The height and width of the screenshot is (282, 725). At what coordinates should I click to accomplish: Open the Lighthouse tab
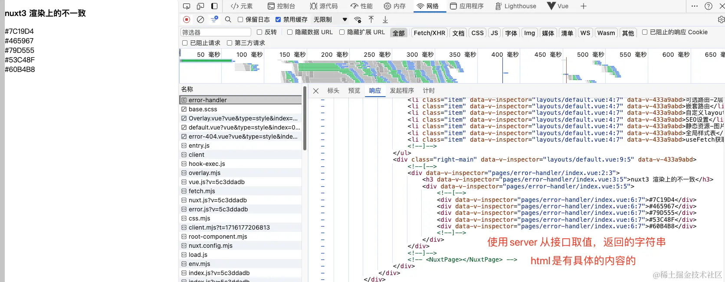[x=516, y=6]
